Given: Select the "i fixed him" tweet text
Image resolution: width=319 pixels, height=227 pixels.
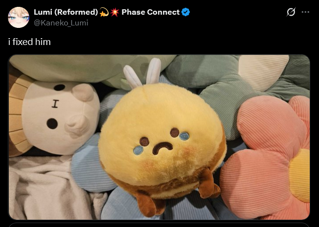Looking at the screenshot, I should coord(29,42).
